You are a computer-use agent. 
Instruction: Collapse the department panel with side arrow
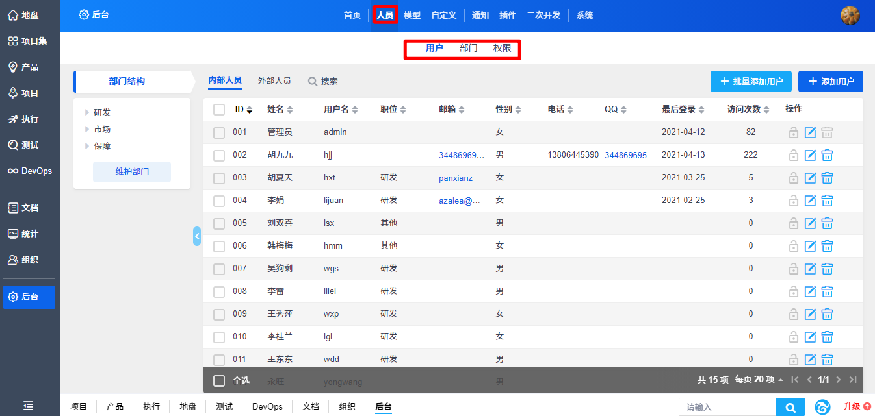click(197, 236)
